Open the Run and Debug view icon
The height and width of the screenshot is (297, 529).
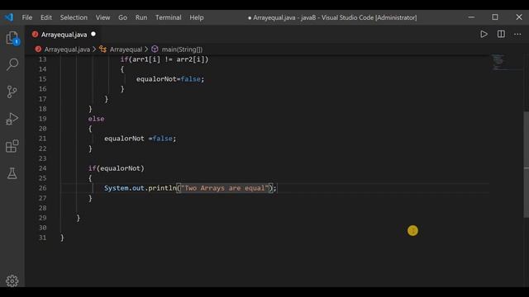click(12, 119)
